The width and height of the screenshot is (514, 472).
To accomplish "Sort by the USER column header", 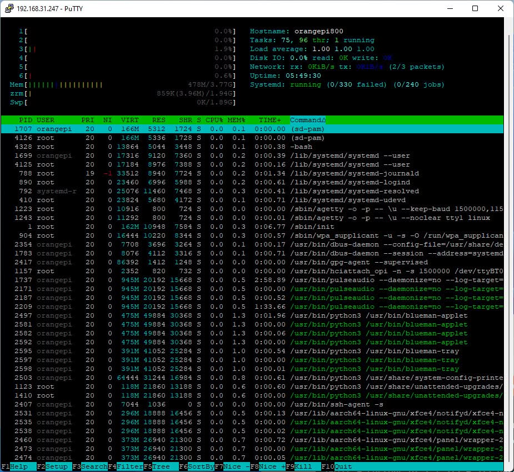I will click(45, 120).
